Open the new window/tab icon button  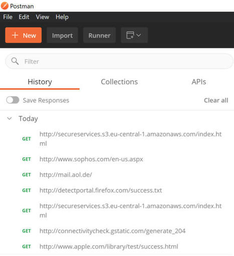[130, 35]
